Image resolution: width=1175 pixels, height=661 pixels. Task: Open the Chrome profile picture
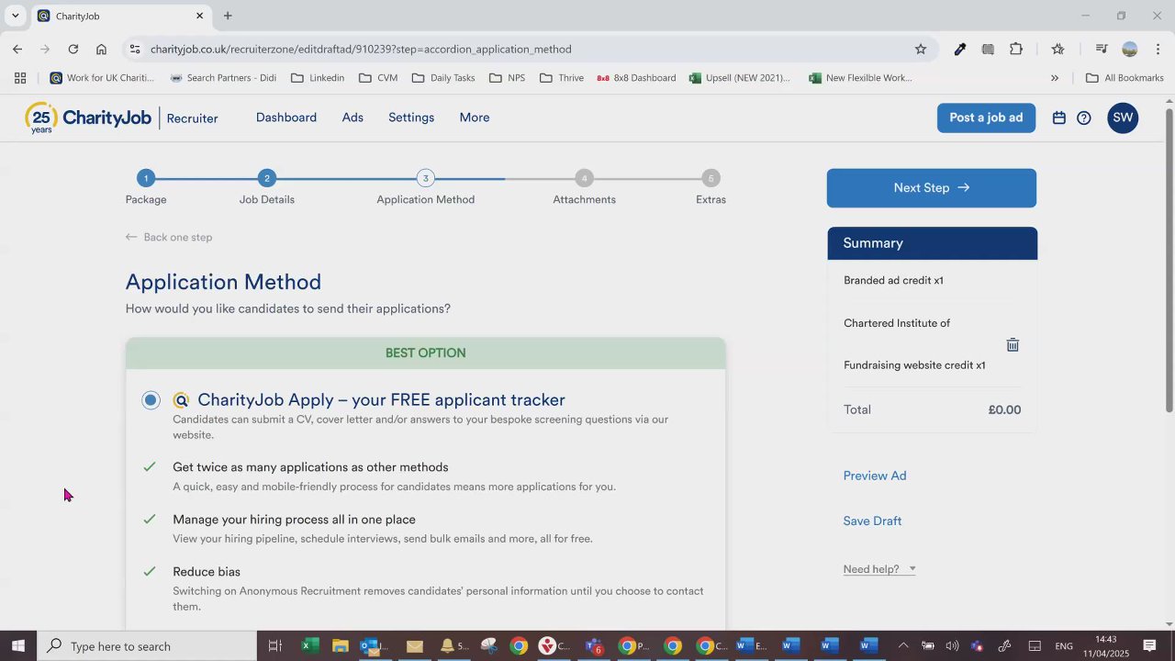(x=1130, y=50)
